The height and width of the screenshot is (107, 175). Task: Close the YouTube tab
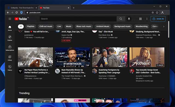point(69,8)
